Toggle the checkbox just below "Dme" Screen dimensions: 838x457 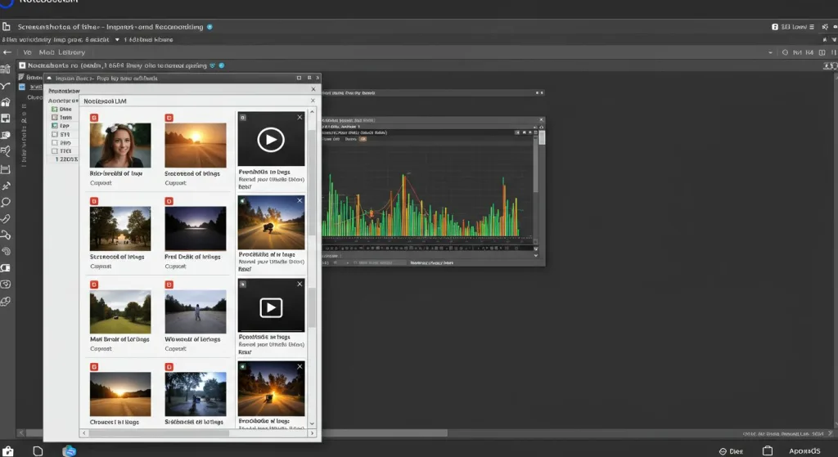coord(55,117)
